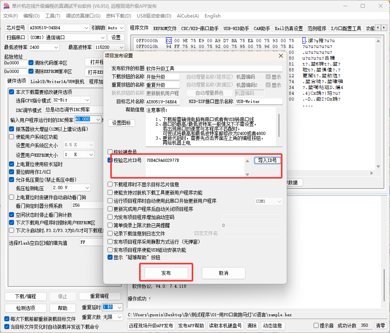
Task: Click the hex editor vertical scrollbar
Action: pyautogui.click(x=378, y=104)
